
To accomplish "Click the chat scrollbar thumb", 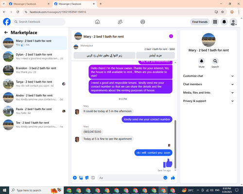I will tap(175, 144).
